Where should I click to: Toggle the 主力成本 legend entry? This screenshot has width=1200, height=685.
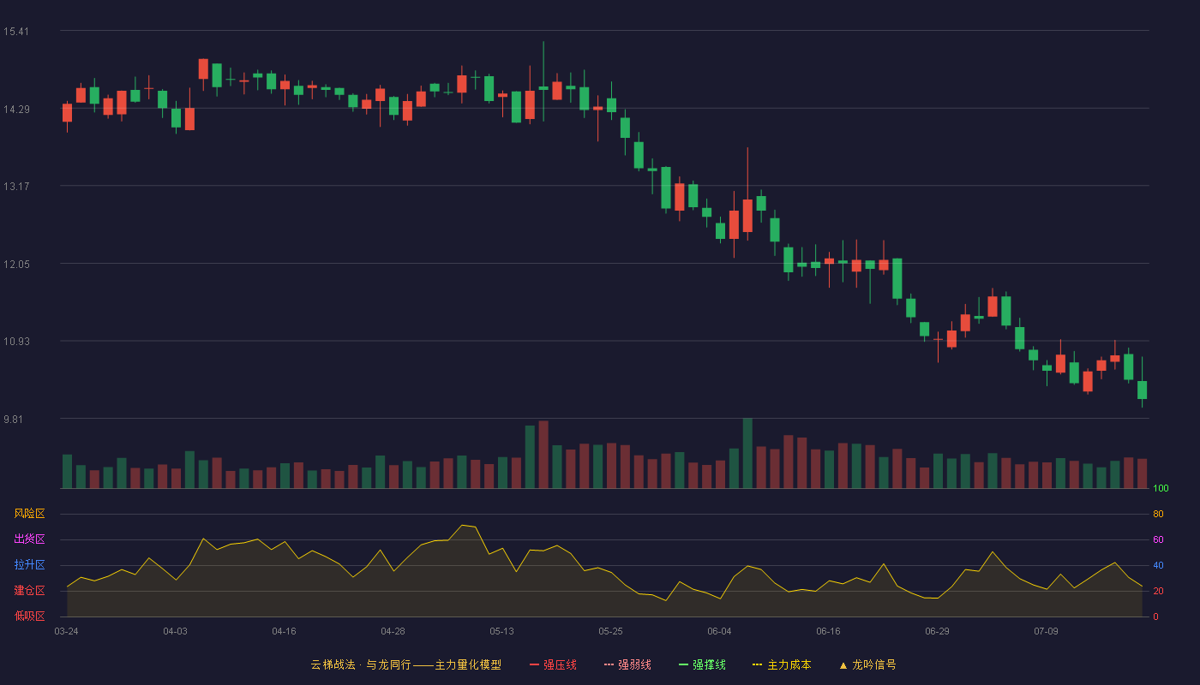(782, 664)
